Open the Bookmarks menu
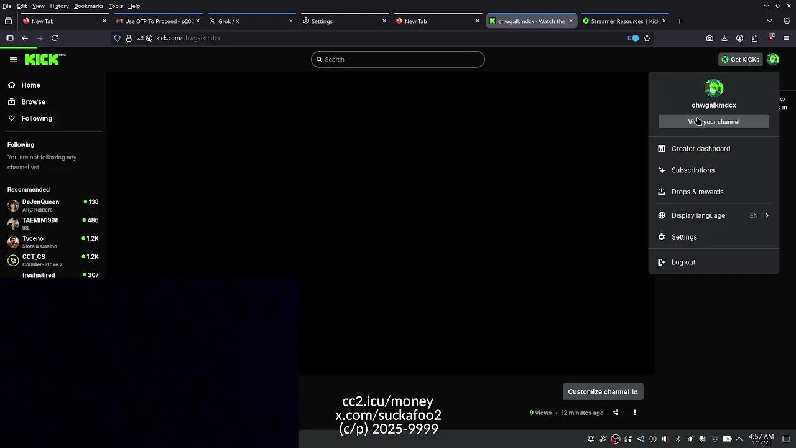 (x=89, y=6)
